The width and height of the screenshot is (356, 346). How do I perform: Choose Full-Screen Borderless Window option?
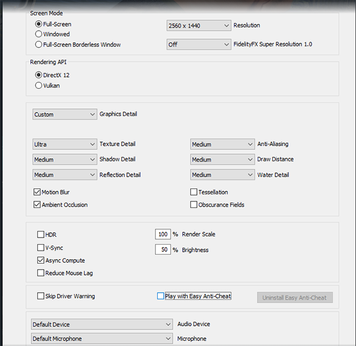pos(39,44)
